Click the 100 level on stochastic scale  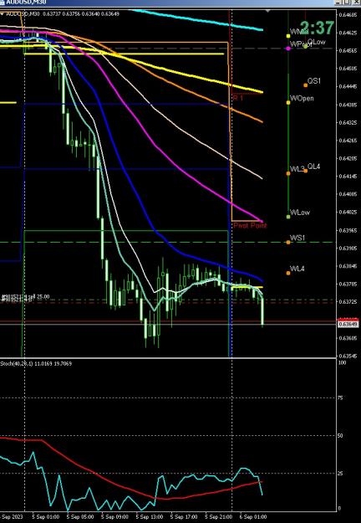coord(342,361)
